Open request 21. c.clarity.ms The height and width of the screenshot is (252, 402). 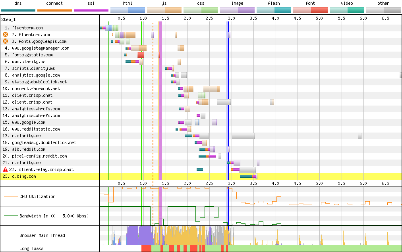pyautogui.click(x=21, y=163)
